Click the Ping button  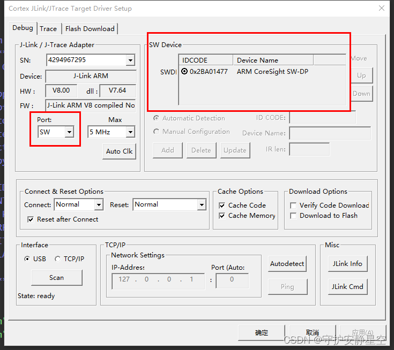[288, 287]
